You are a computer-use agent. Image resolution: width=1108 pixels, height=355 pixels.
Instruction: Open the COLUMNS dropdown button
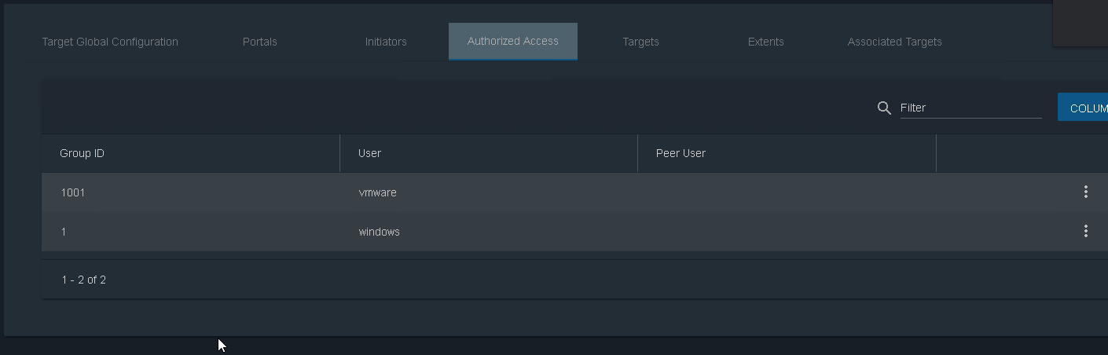pos(1083,108)
